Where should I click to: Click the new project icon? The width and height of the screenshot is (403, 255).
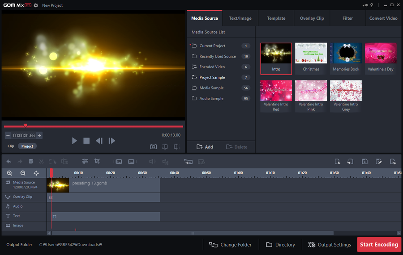pos(338,161)
